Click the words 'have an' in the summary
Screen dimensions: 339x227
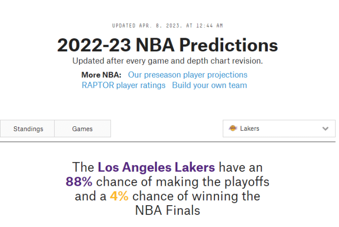coord(240,167)
